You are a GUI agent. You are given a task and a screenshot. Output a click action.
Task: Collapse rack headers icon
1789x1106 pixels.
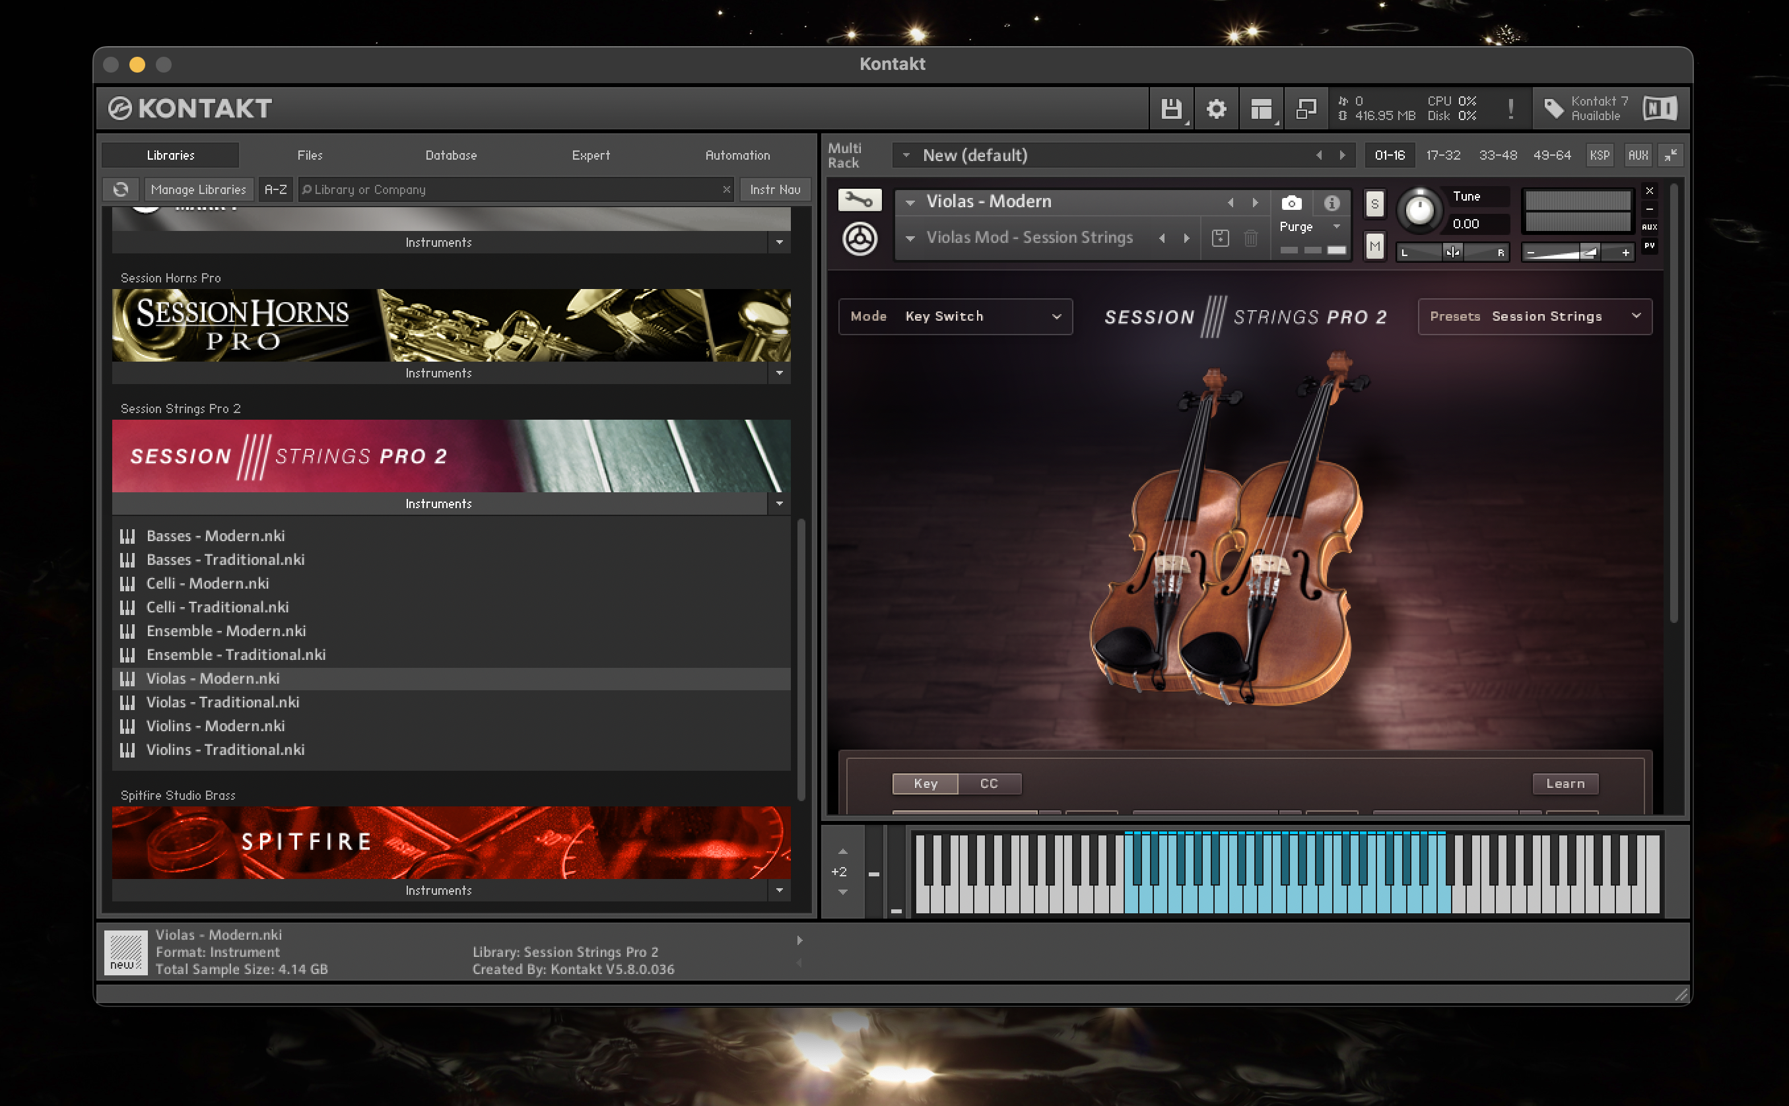pyautogui.click(x=1670, y=155)
